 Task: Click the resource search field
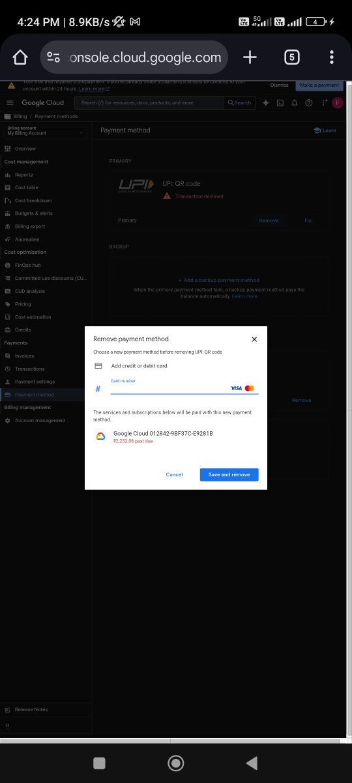coord(149,102)
